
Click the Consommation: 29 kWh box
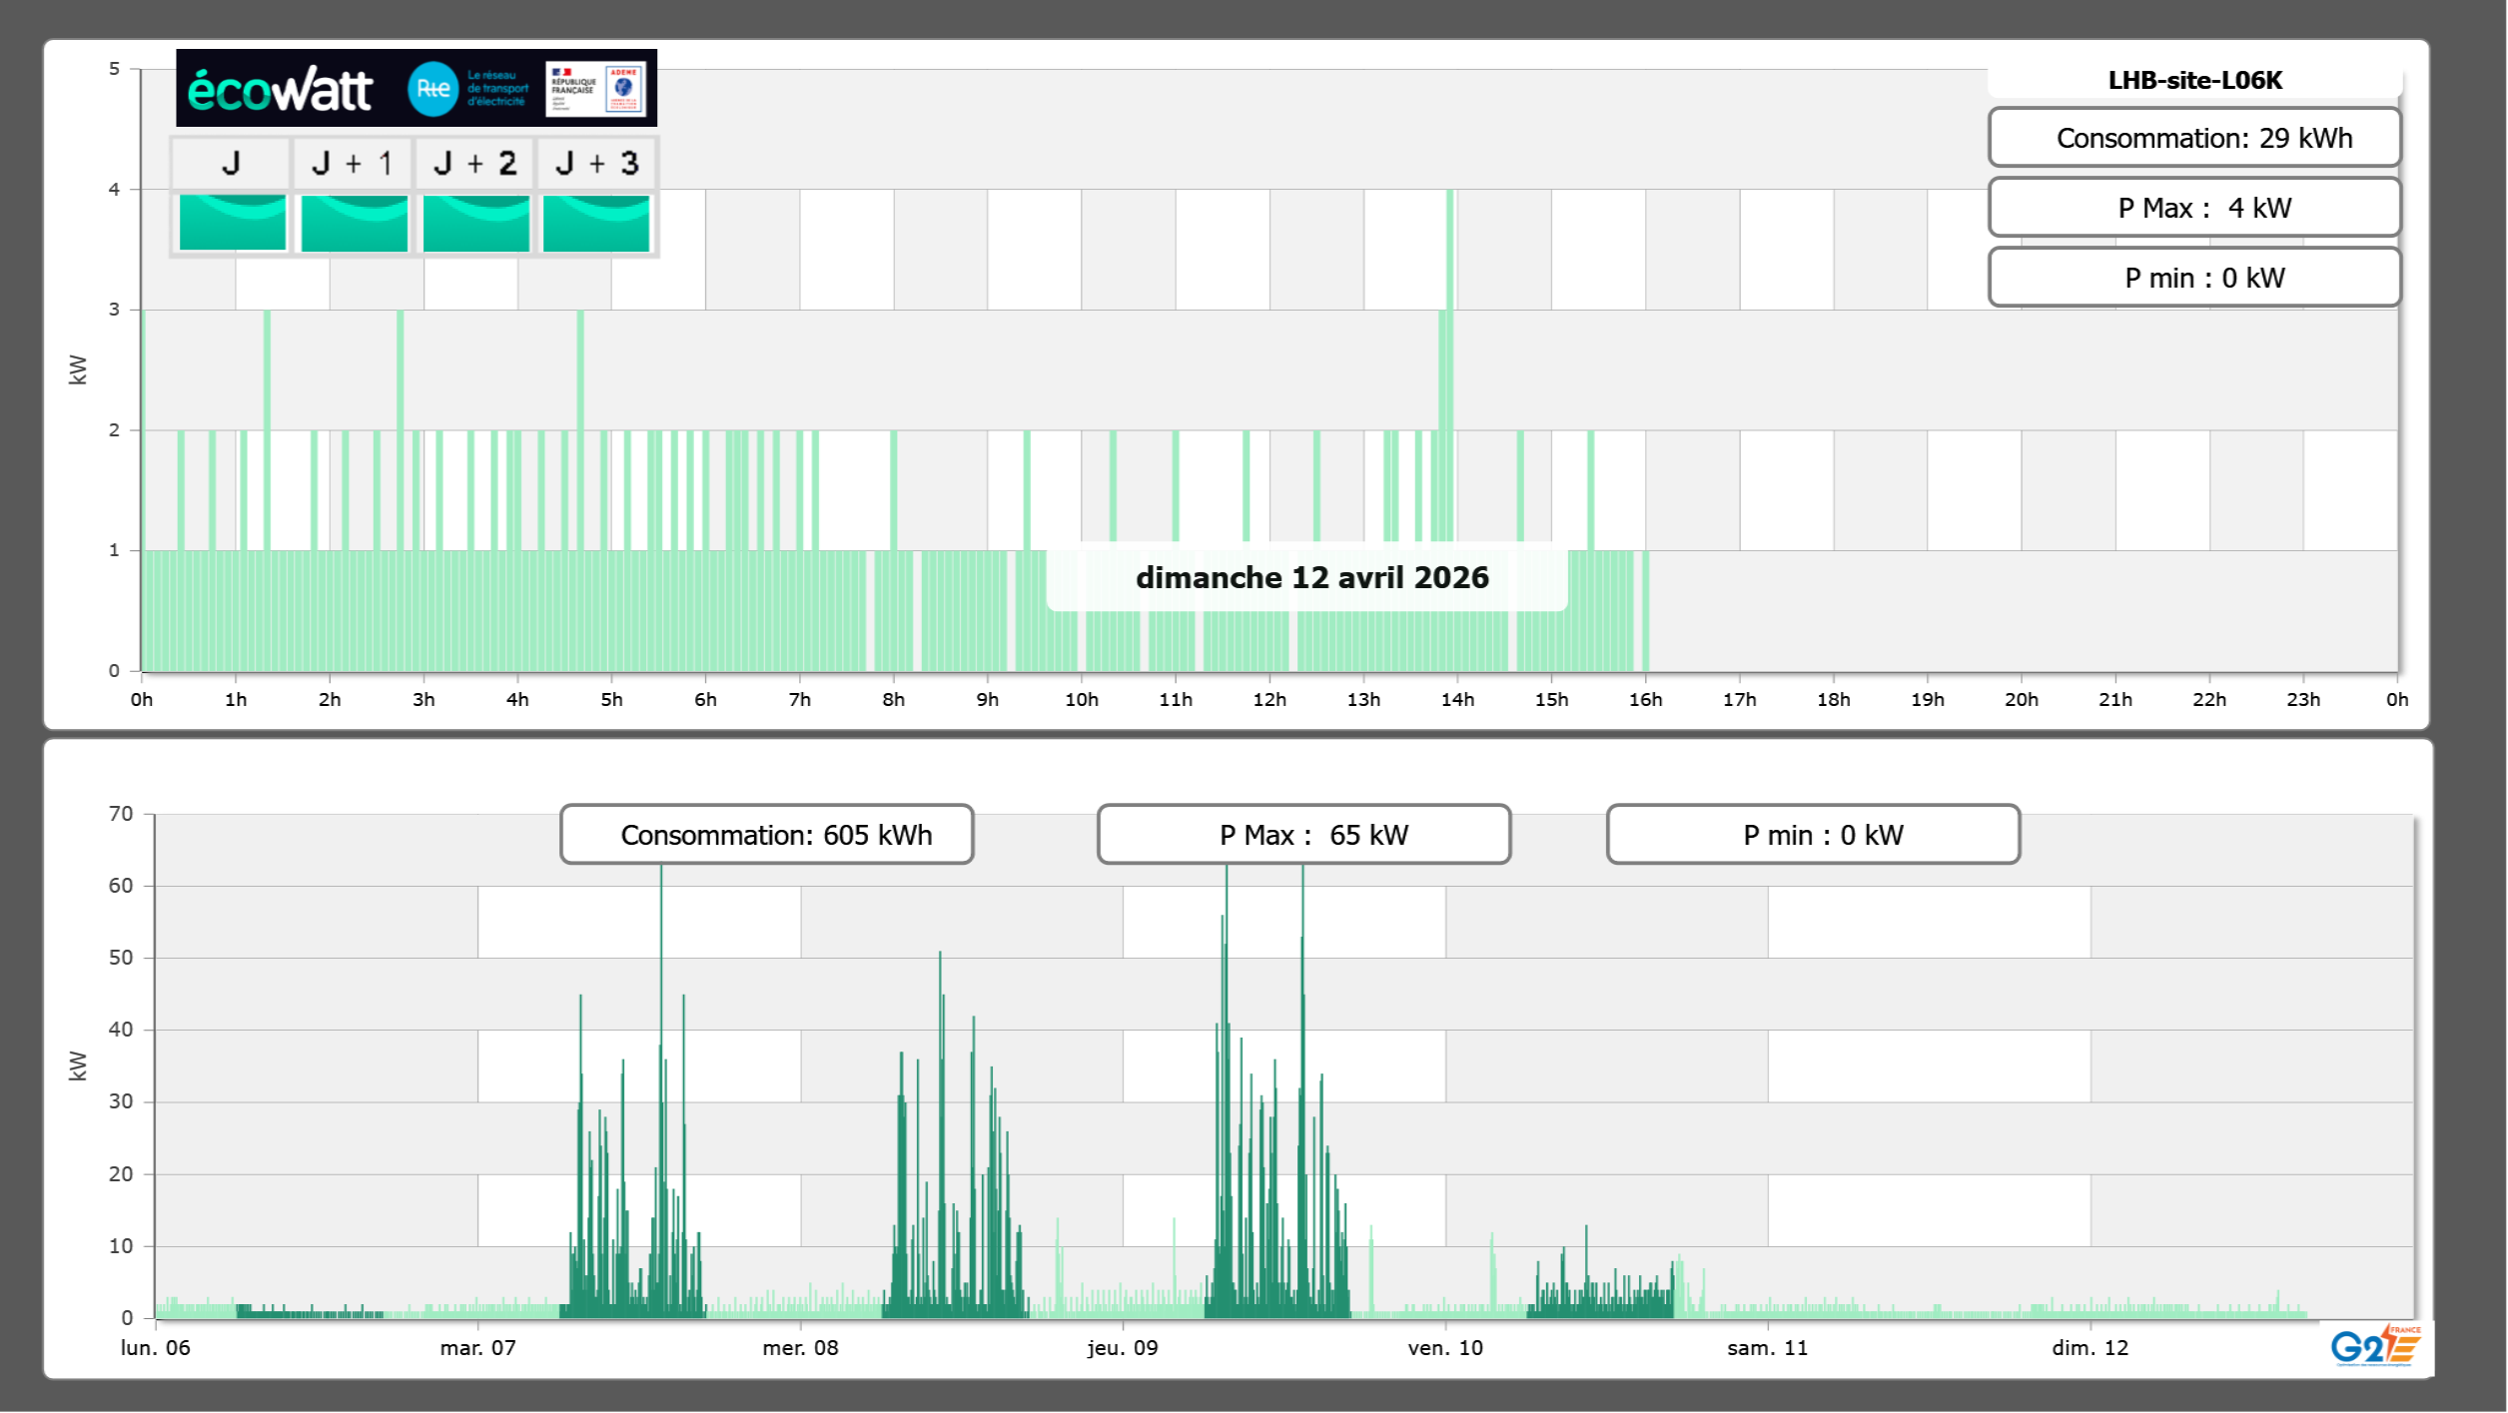(2193, 138)
